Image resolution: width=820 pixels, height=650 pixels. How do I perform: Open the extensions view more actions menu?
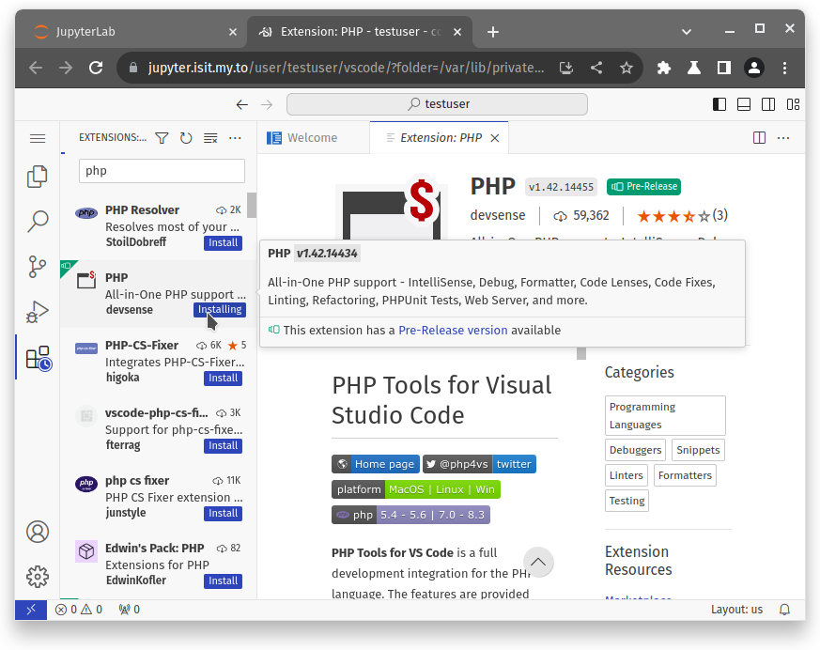click(x=235, y=138)
